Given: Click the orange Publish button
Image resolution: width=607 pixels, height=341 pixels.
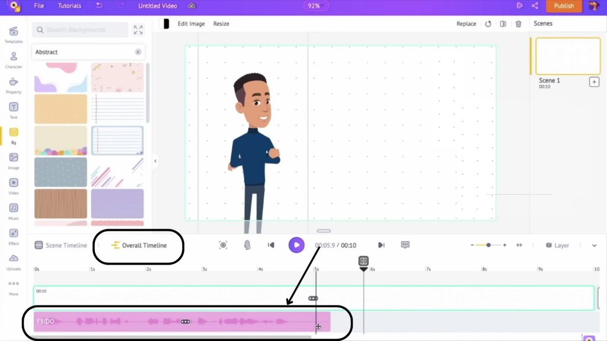Looking at the screenshot, I should tap(563, 6).
